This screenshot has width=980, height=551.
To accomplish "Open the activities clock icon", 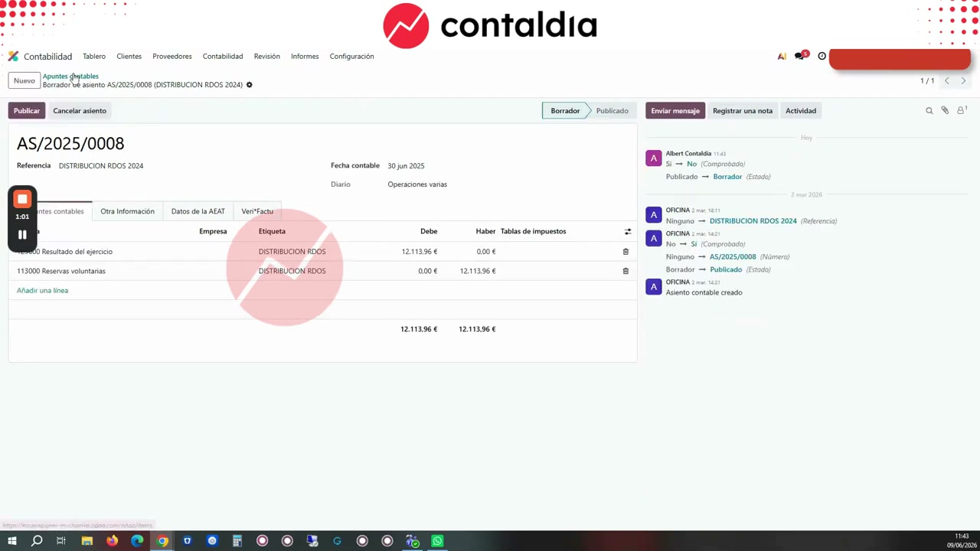I will point(822,56).
